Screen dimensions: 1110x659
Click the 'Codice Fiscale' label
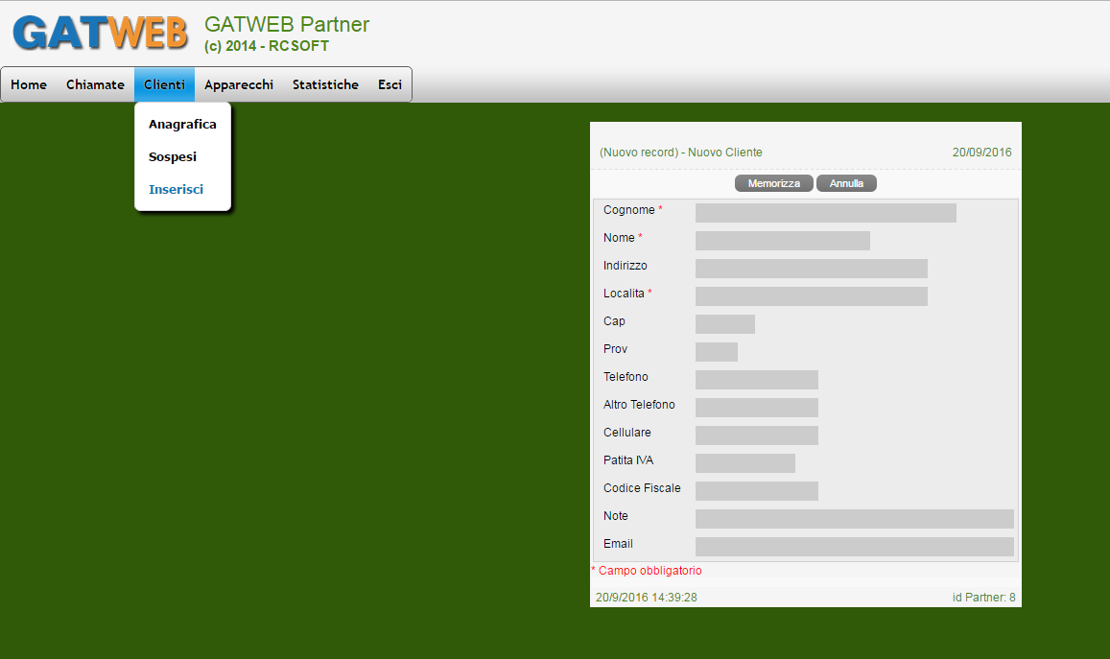tap(642, 488)
